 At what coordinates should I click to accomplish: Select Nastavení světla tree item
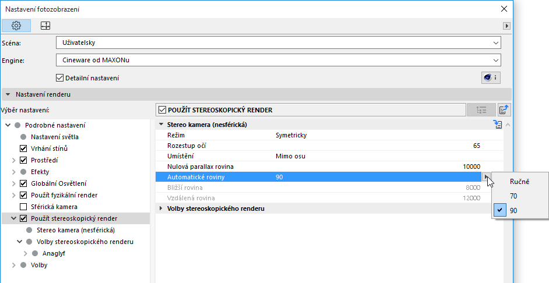coord(55,137)
